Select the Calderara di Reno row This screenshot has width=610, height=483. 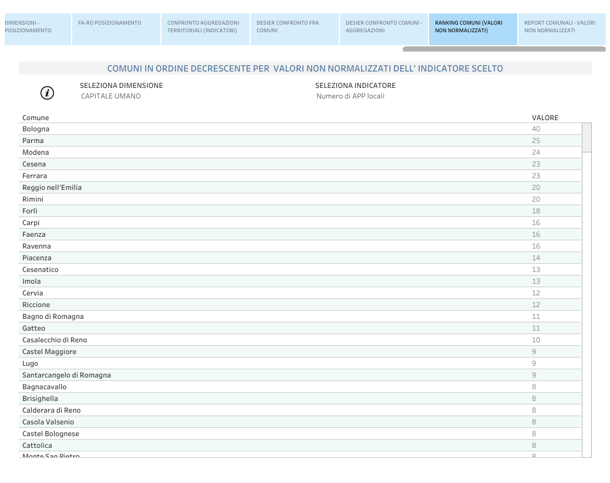[300, 410]
